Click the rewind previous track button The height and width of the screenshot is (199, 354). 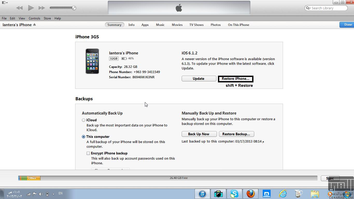pyautogui.click(x=19, y=8)
